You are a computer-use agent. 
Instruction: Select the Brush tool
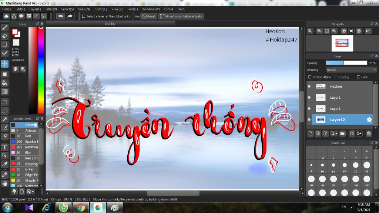(4, 27)
